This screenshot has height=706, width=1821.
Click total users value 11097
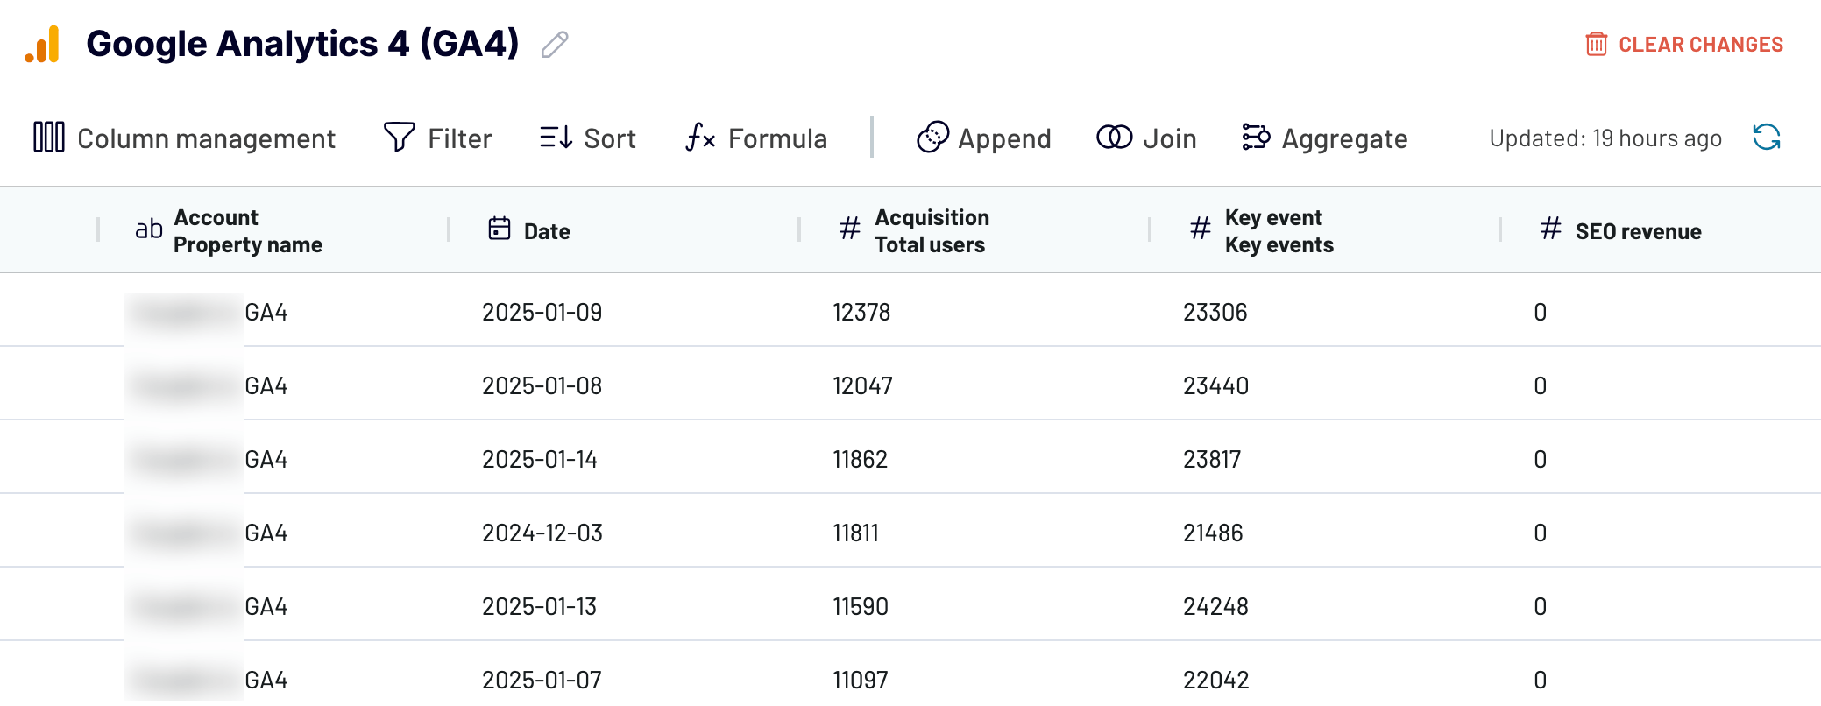point(860,681)
